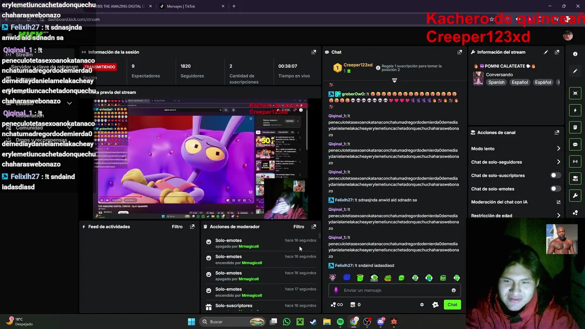Viewport: 585px width, 329px height.
Task: Open the taskbar weather widget
Action: [x=18, y=322]
